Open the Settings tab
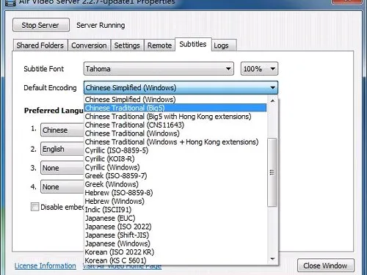The height and width of the screenshot is (275, 367). 127,45
